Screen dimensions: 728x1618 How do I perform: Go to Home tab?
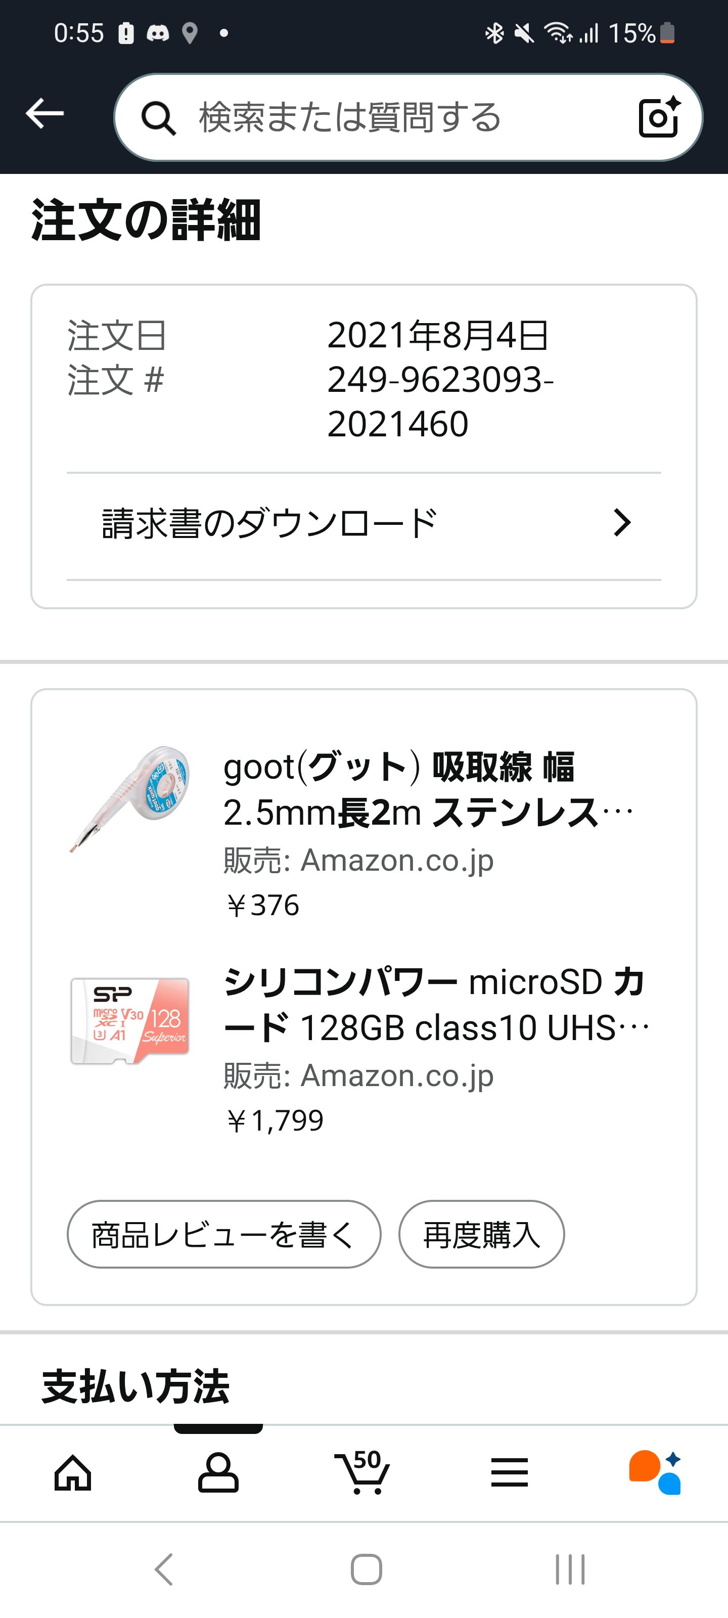pos(73,1472)
